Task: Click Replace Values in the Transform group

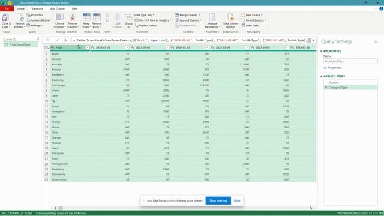Action: click(146, 25)
